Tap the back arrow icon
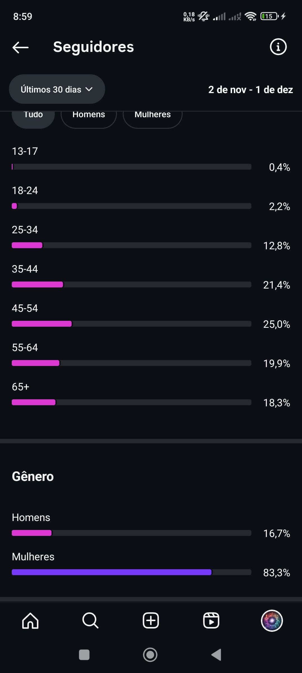The width and height of the screenshot is (302, 673). coord(20,47)
